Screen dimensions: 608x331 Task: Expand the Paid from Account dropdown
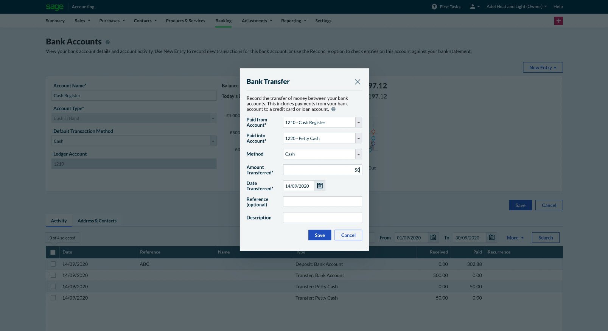358,123
